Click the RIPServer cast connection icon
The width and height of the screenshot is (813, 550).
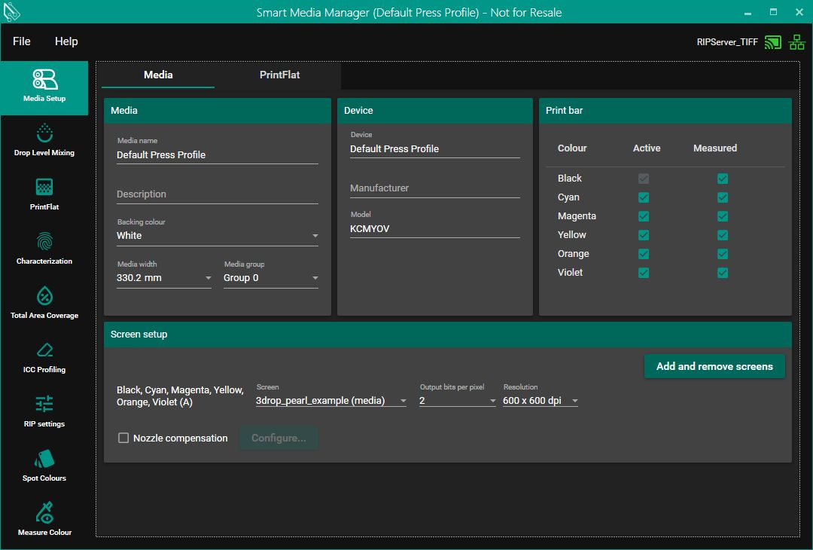pos(772,42)
